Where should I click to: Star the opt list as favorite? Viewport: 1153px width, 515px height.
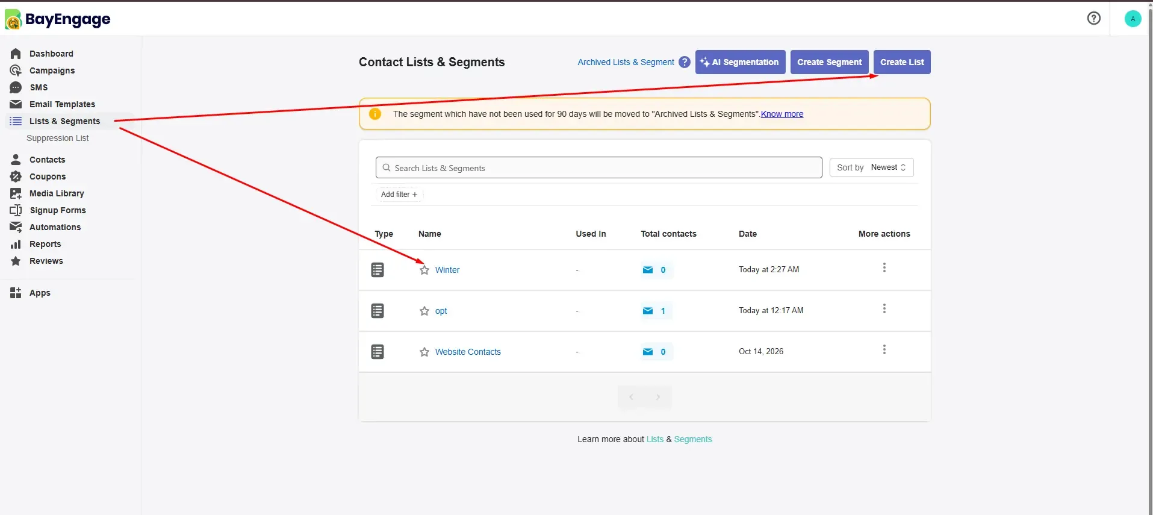pyautogui.click(x=424, y=311)
